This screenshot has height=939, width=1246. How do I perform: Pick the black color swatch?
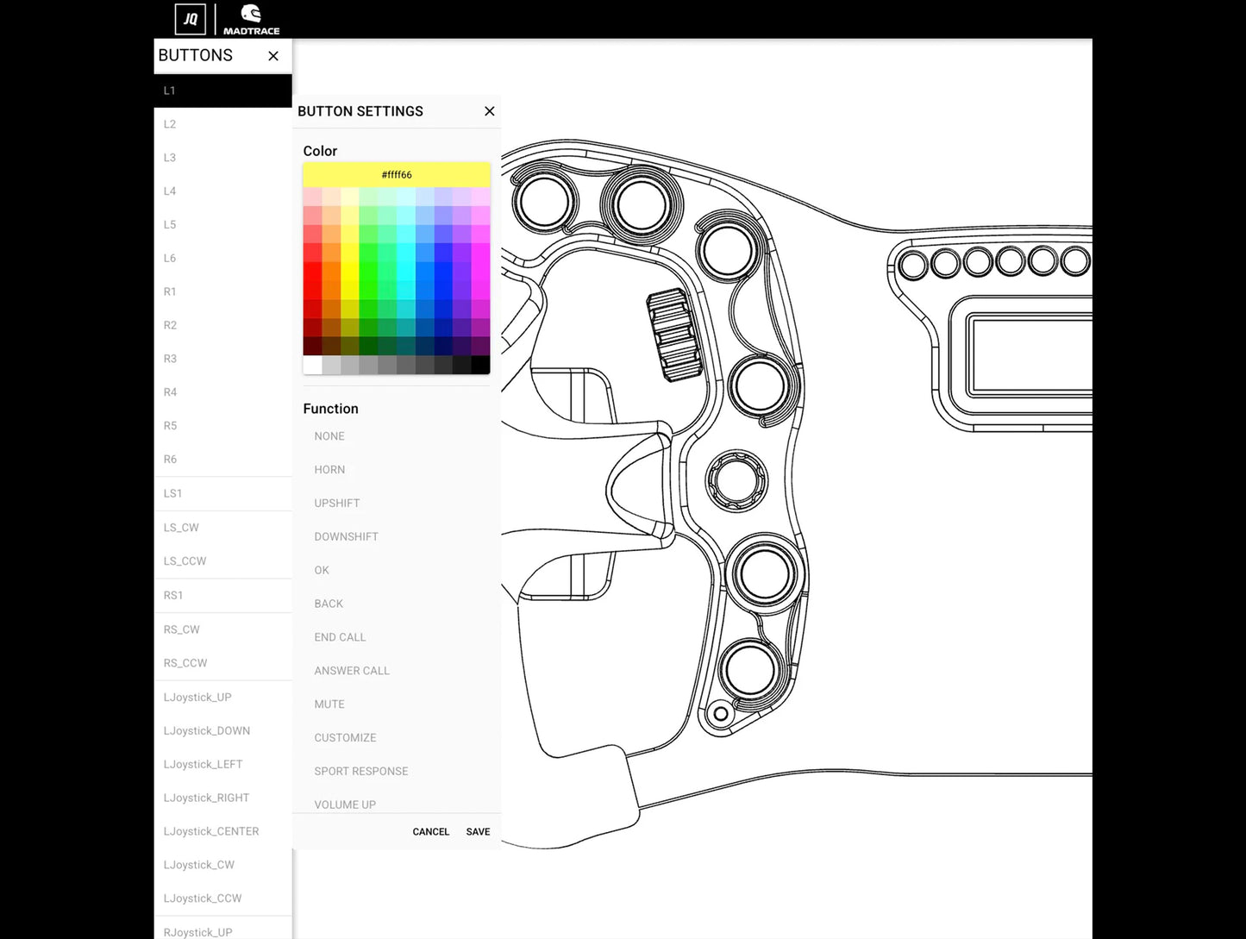click(480, 364)
